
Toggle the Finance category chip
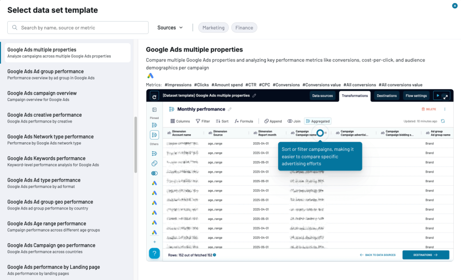(244, 27)
